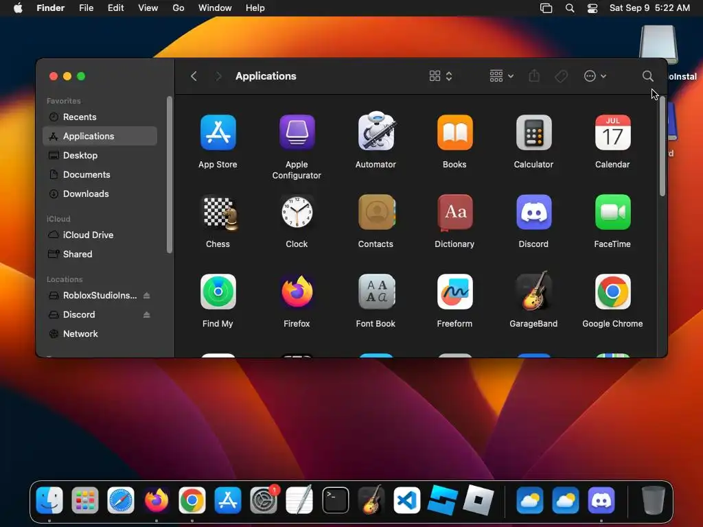The width and height of the screenshot is (703, 527).
Task: Select Recents in the sidebar
Action: [100, 117]
